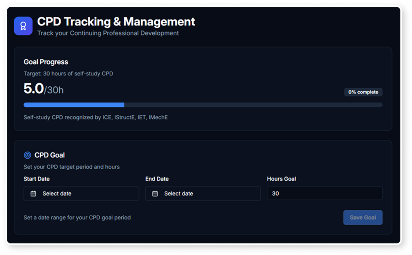
Task: Click the Start Date label
Action: click(x=36, y=179)
